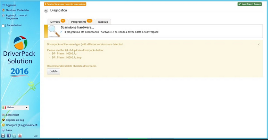Click the Aiuto help icon
The image size is (268, 140).
(x=4, y=130)
